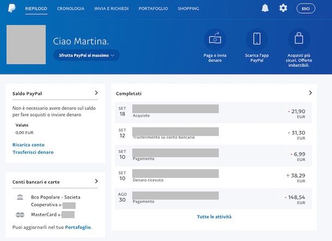Image resolution: width=332 pixels, height=241 pixels.
Task: Click the Ricarica conto link
Action: (x=28, y=145)
